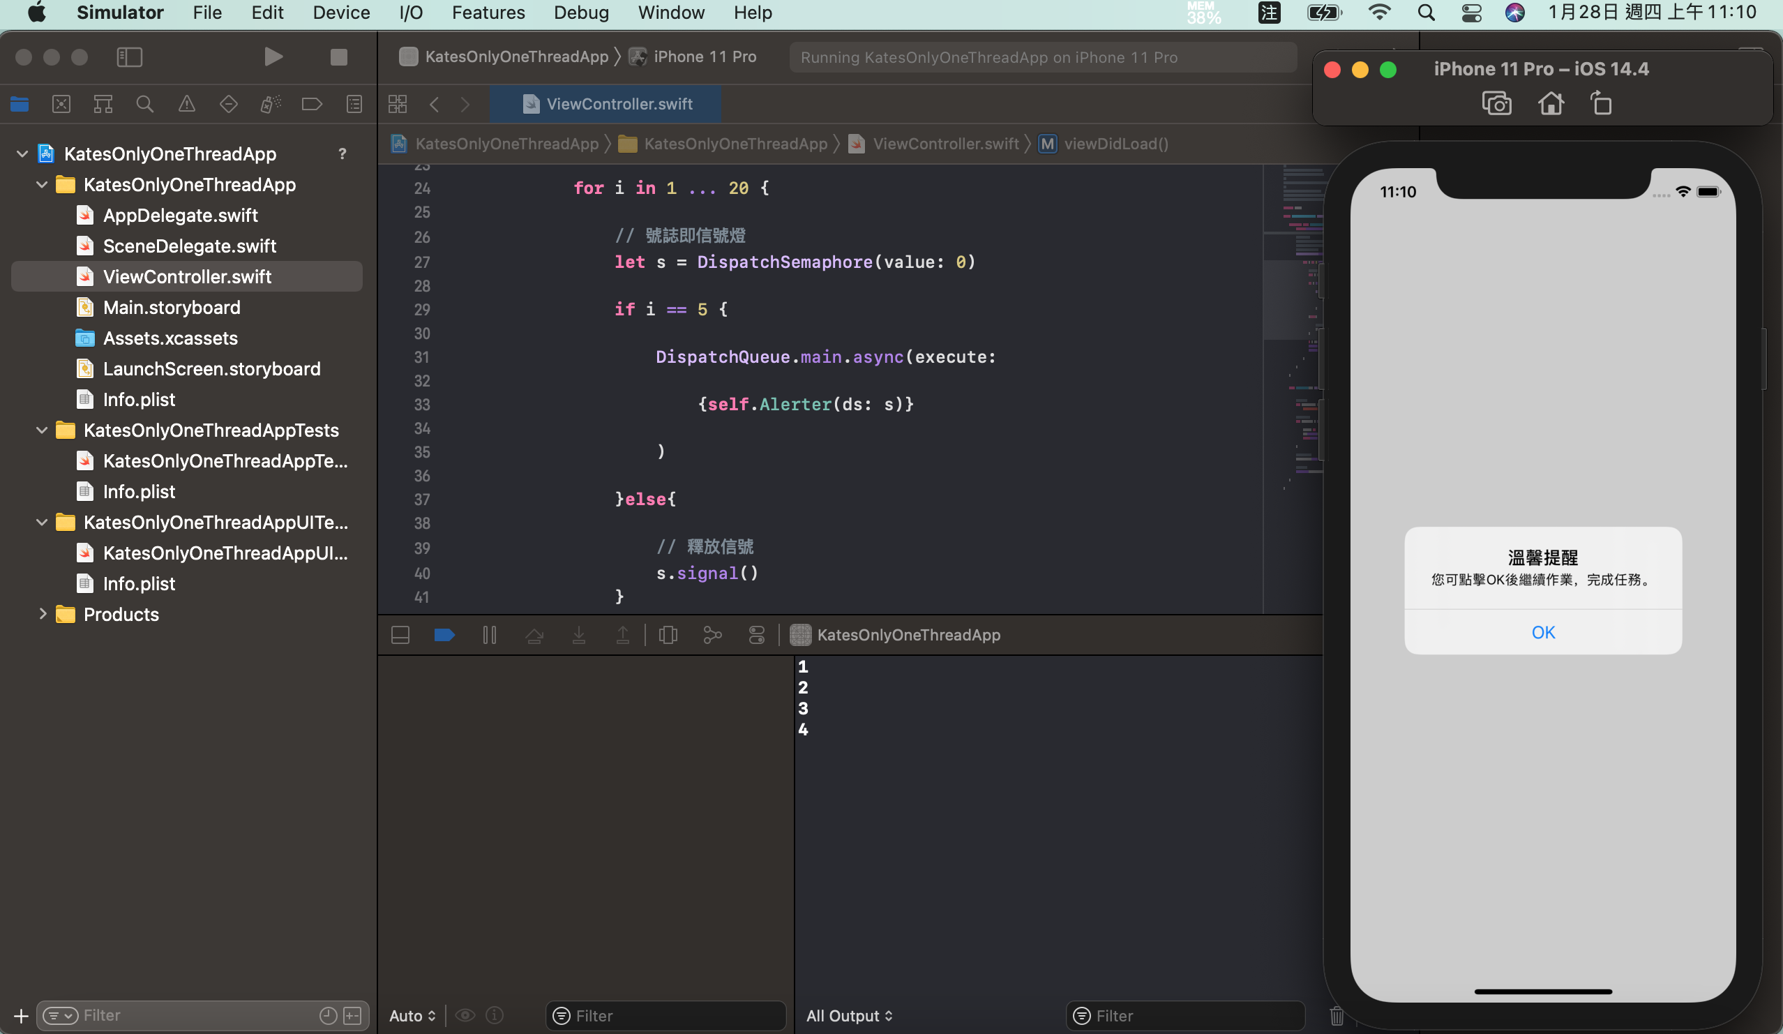Tap OK on the simulator alert
1783x1034 pixels.
point(1542,632)
